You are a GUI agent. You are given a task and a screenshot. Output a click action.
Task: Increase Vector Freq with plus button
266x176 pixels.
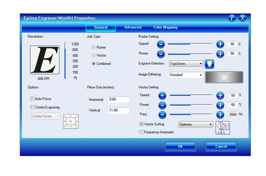[220, 115]
